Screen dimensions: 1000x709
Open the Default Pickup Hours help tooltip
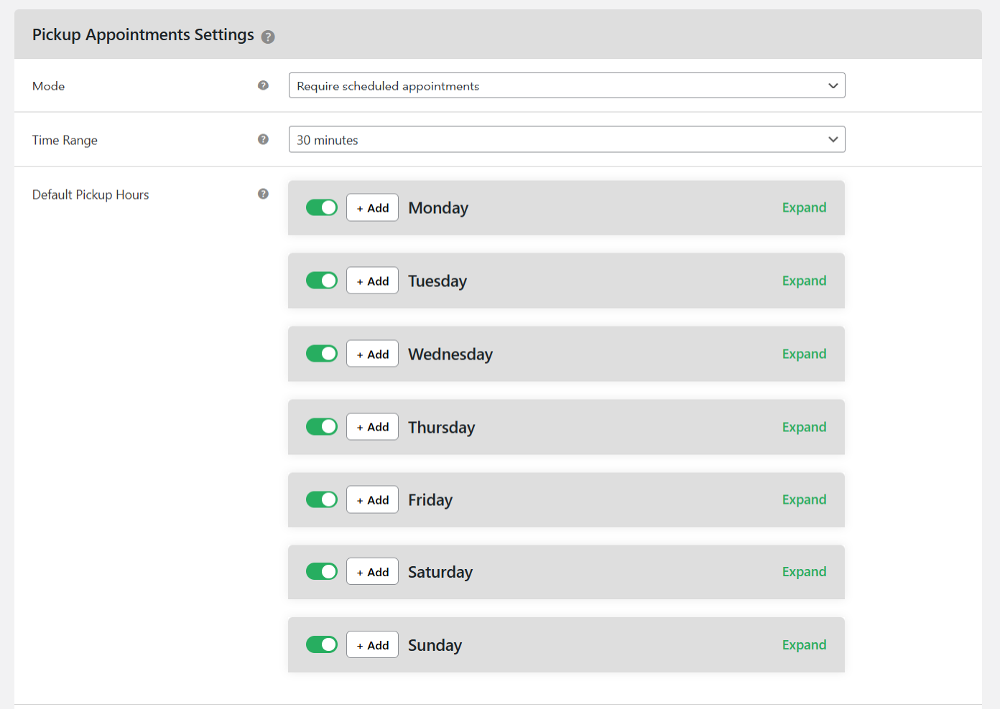click(263, 194)
